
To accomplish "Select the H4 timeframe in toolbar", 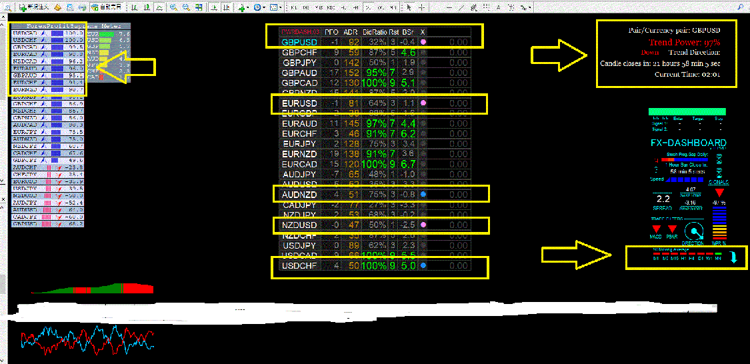I will (355, 7).
